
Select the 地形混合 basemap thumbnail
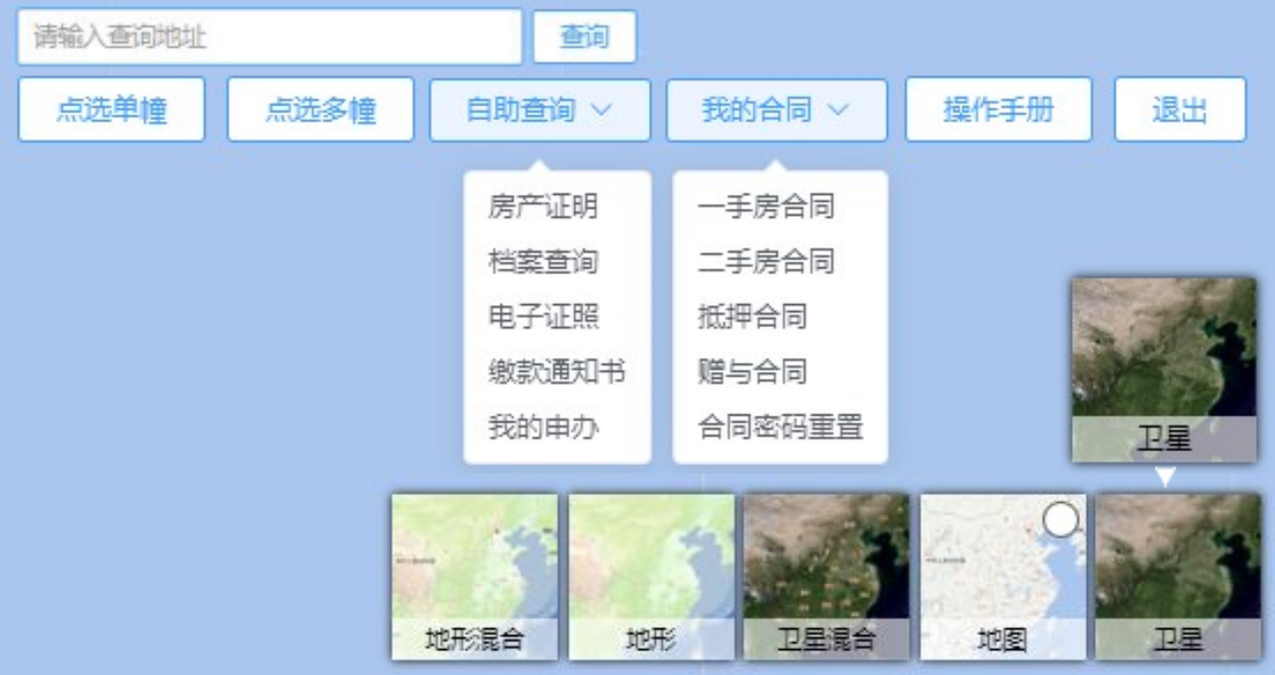pos(474,577)
